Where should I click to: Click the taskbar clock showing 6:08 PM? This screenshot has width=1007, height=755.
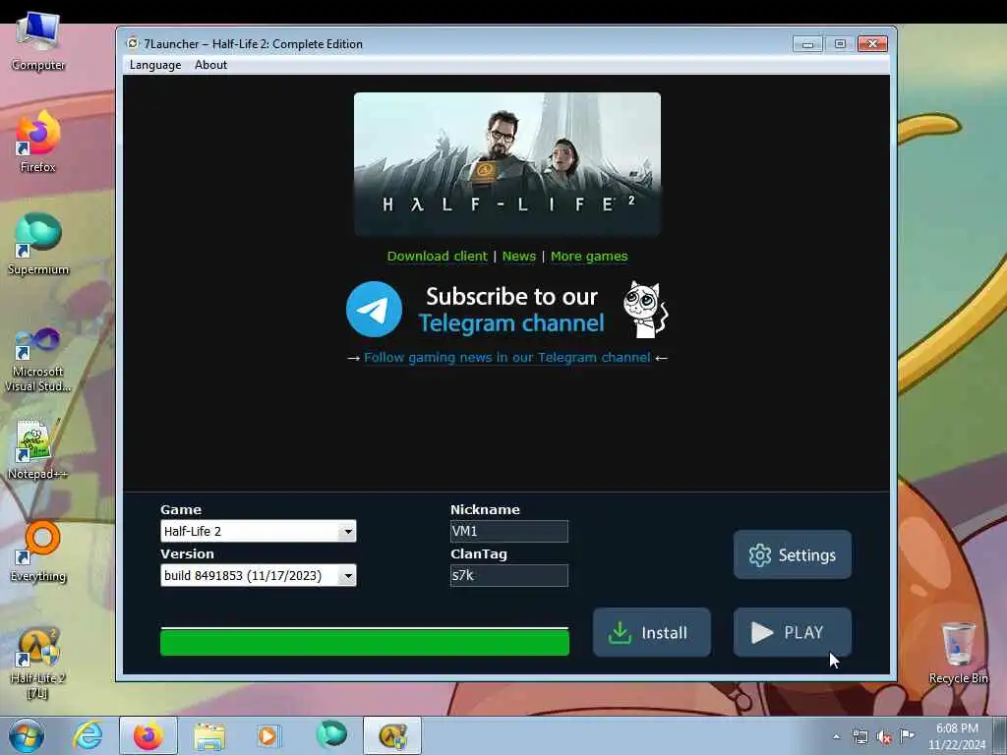pyautogui.click(x=957, y=736)
